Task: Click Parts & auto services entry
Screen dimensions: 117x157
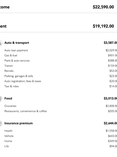Action: pyautogui.click(x=17, y=61)
